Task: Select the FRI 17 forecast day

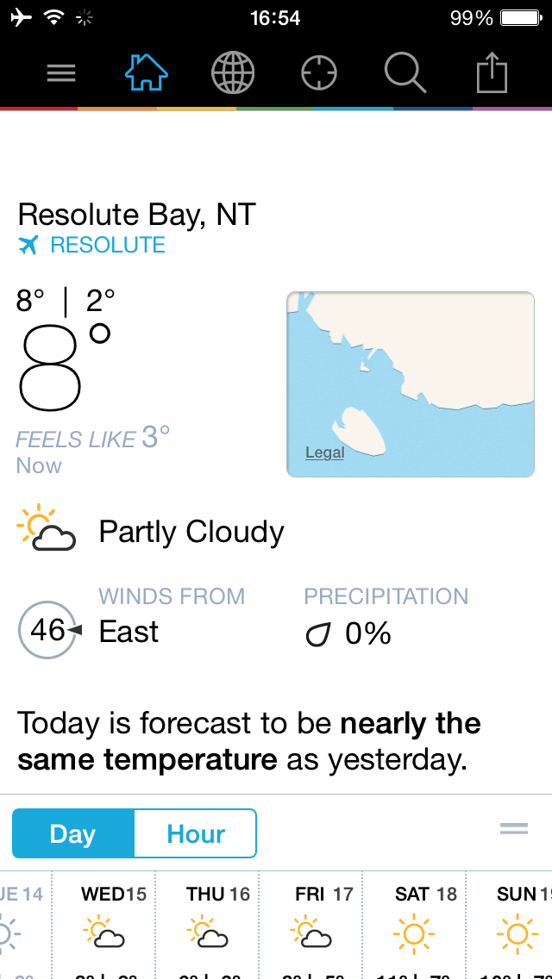Action: coord(310,926)
